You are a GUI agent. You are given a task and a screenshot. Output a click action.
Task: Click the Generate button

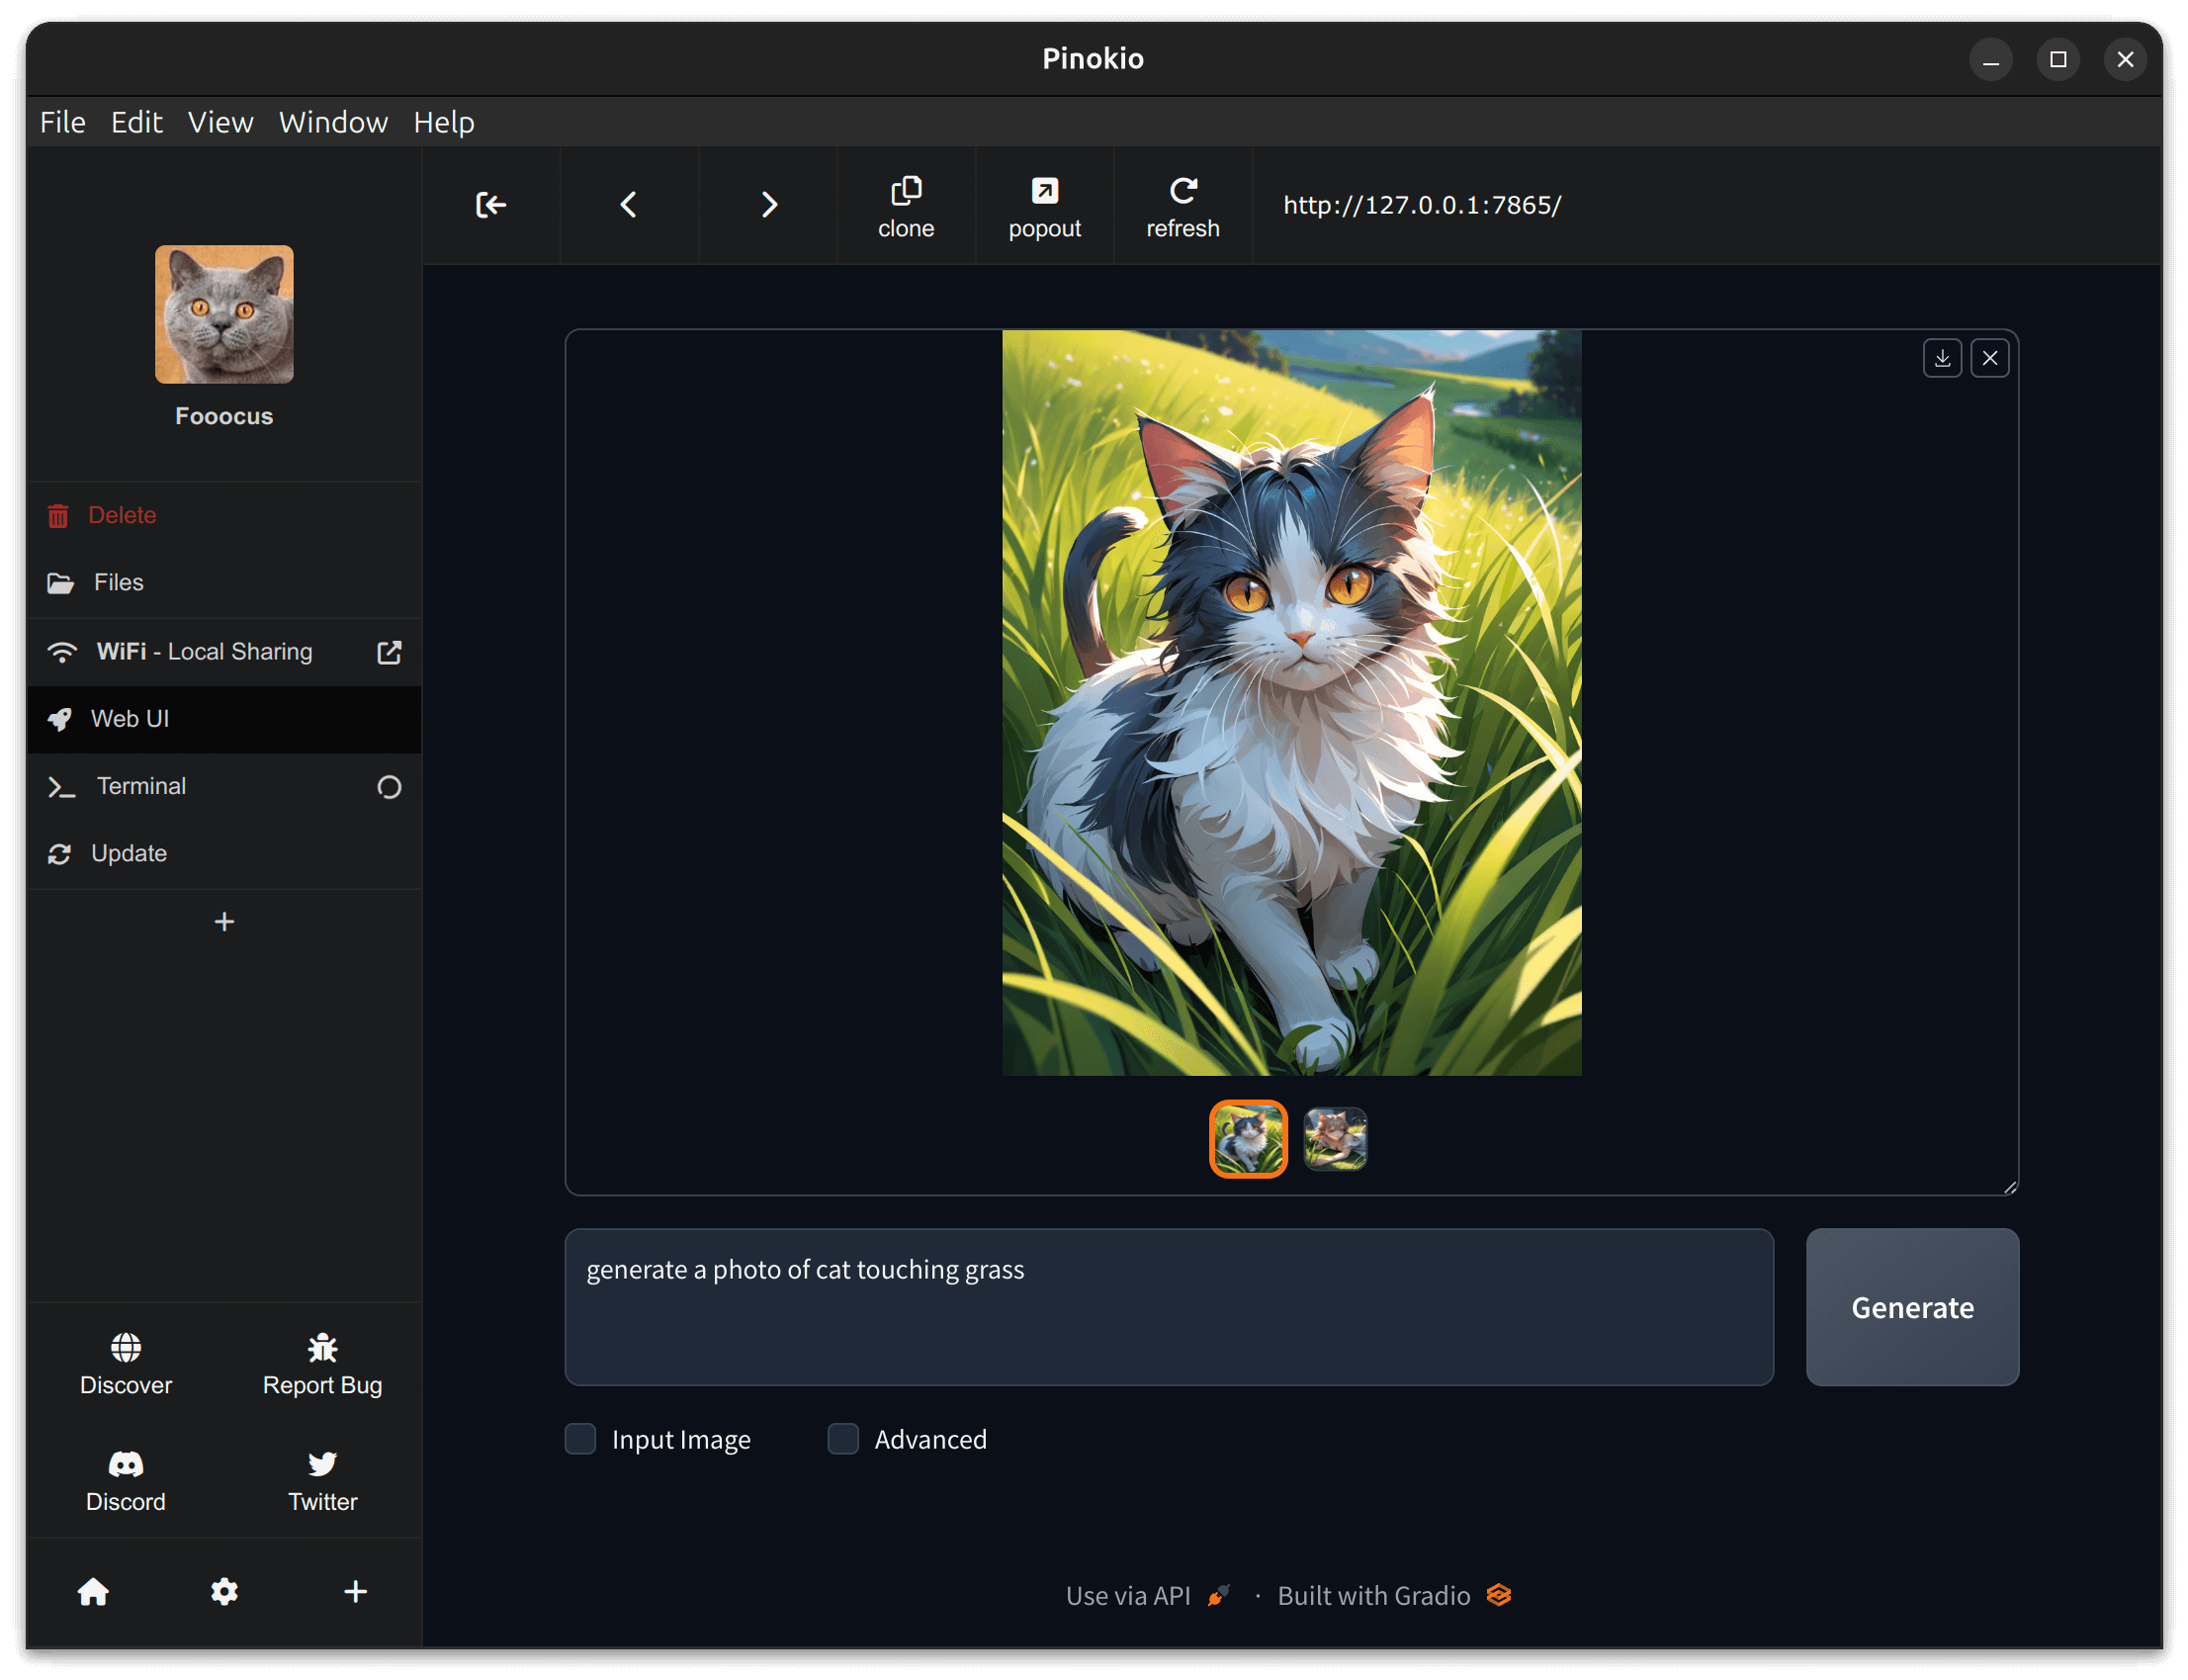(1913, 1307)
